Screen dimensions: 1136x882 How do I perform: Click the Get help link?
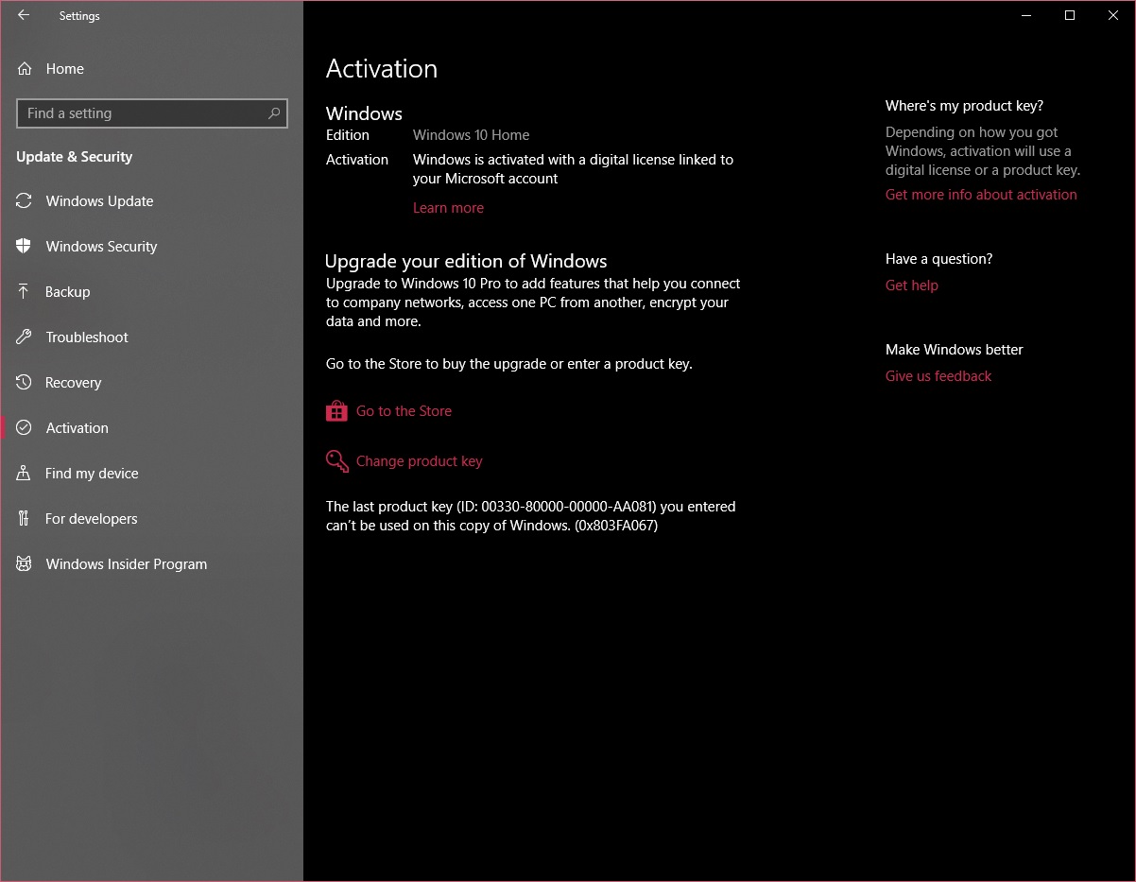[x=912, y=285]
